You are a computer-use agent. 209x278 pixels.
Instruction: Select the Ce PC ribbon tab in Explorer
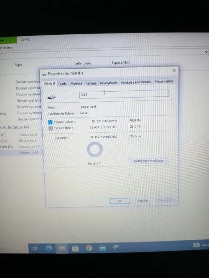25,40
